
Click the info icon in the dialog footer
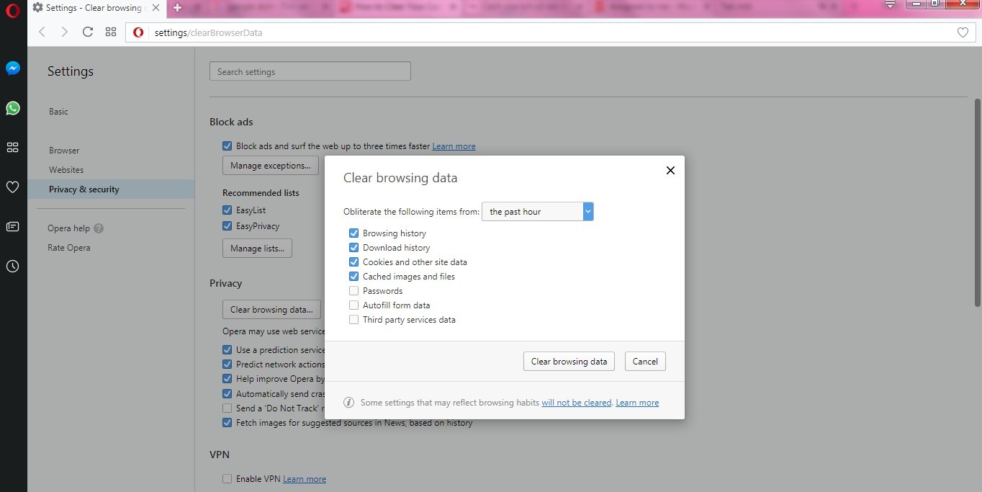click(348, 403)
